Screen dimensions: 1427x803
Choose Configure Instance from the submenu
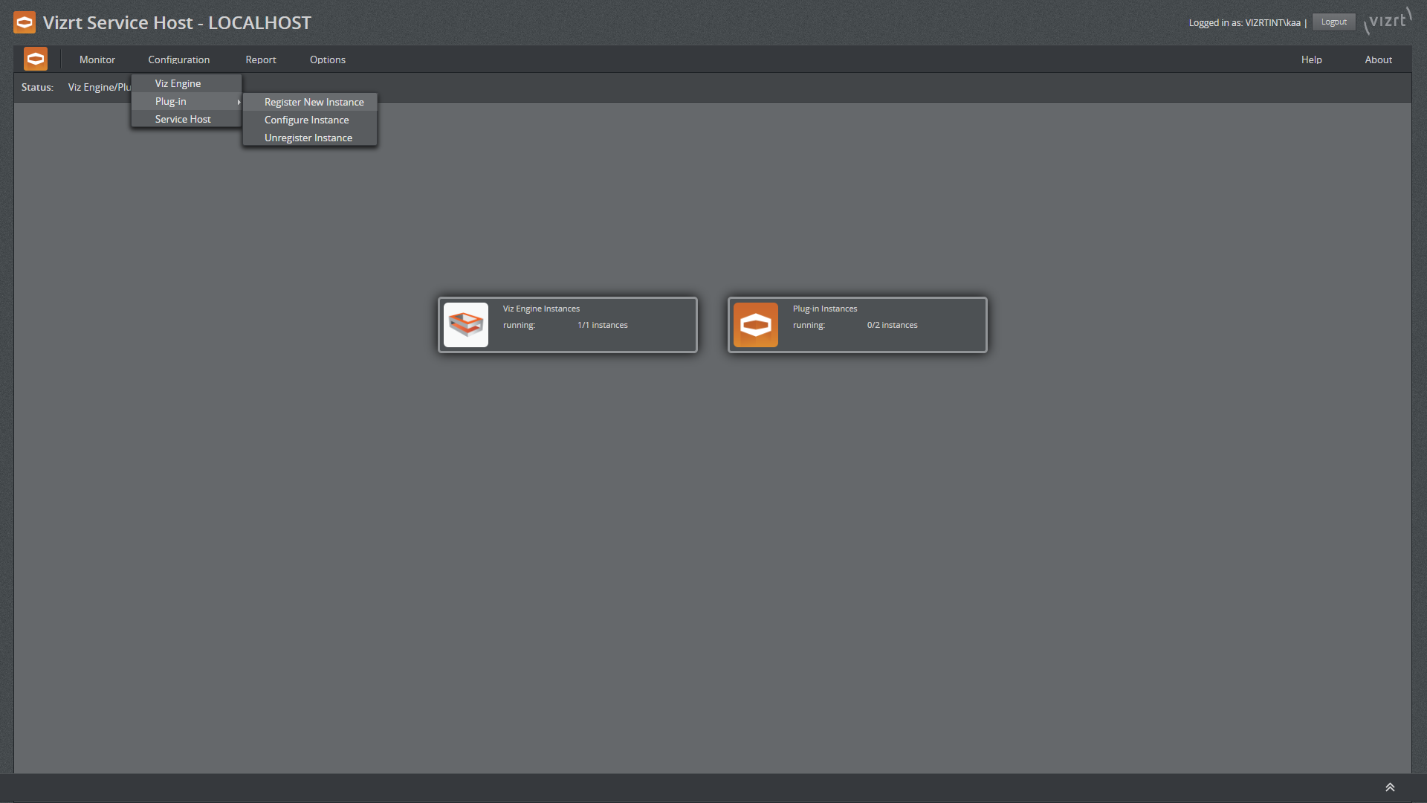coord(306,120)
